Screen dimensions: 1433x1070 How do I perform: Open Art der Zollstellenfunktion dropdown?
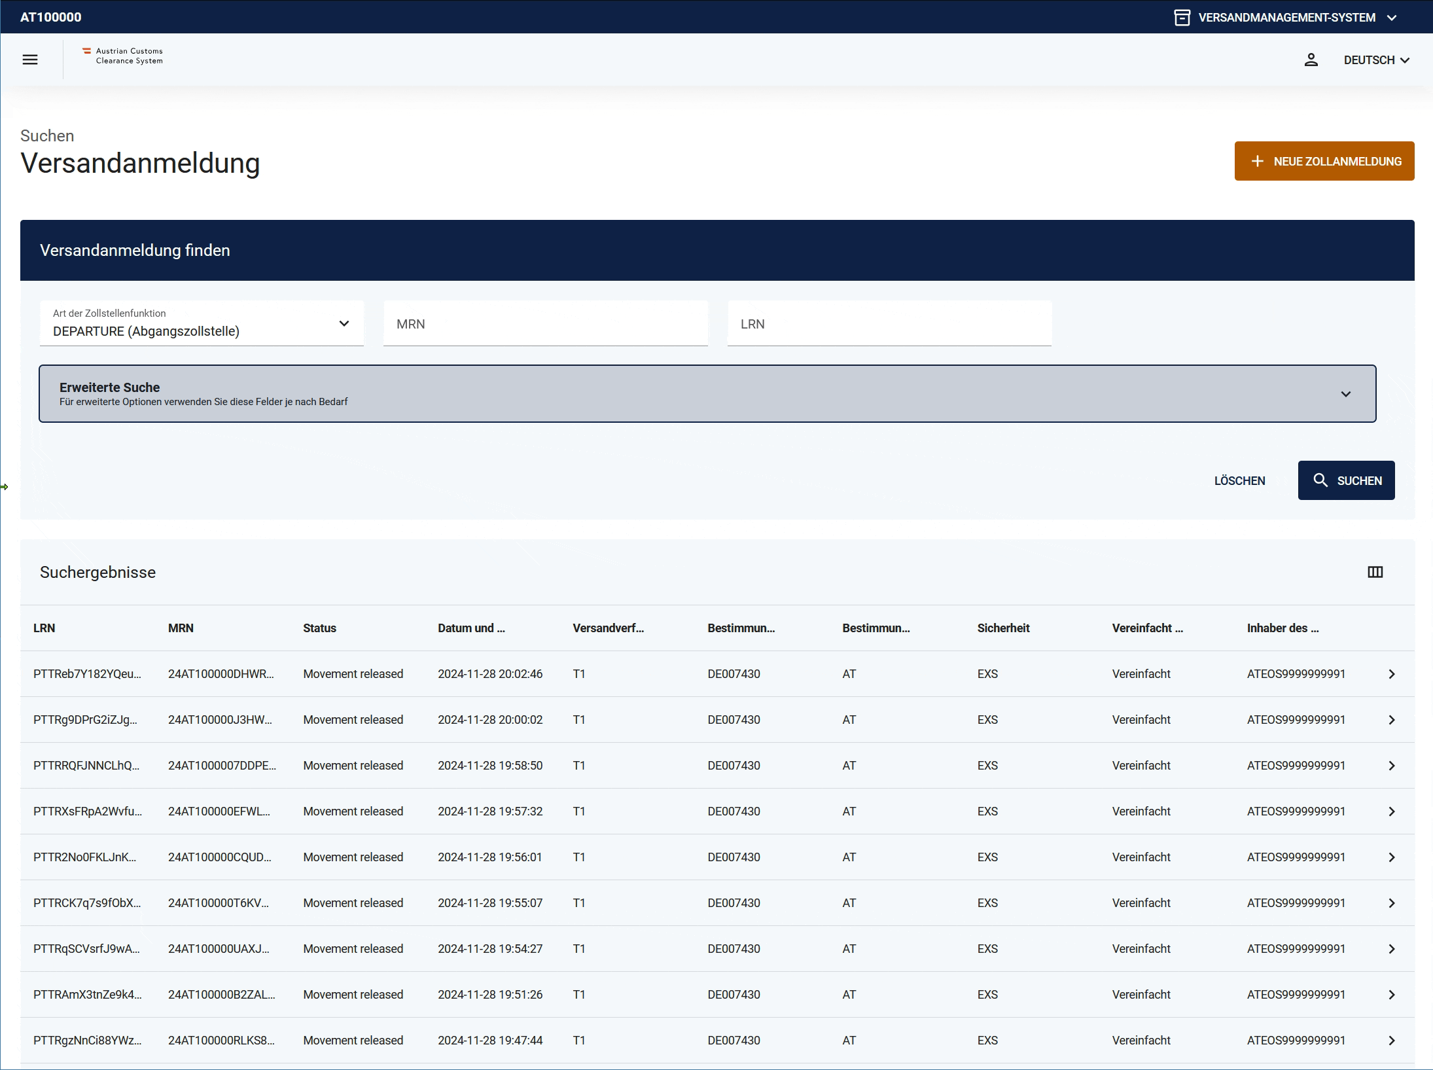coord(202,323)
